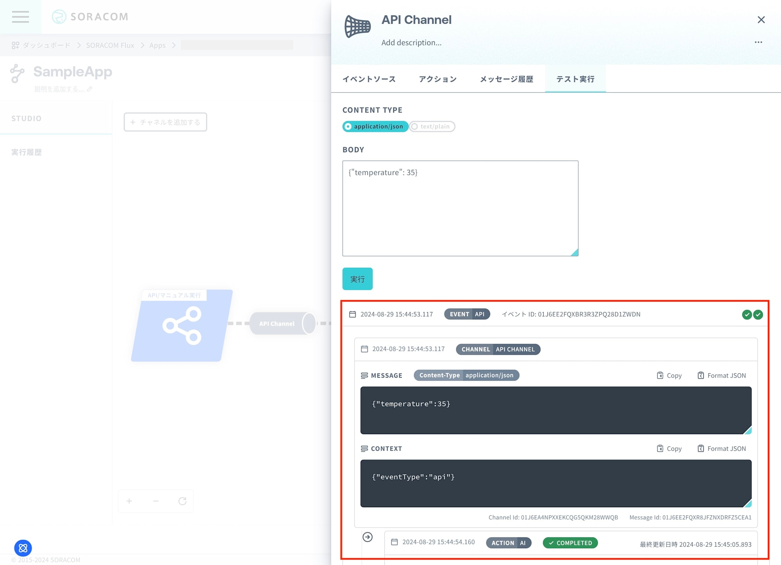
Task: Click the API Channel net icon in panel header
Action: coord(358,26)
